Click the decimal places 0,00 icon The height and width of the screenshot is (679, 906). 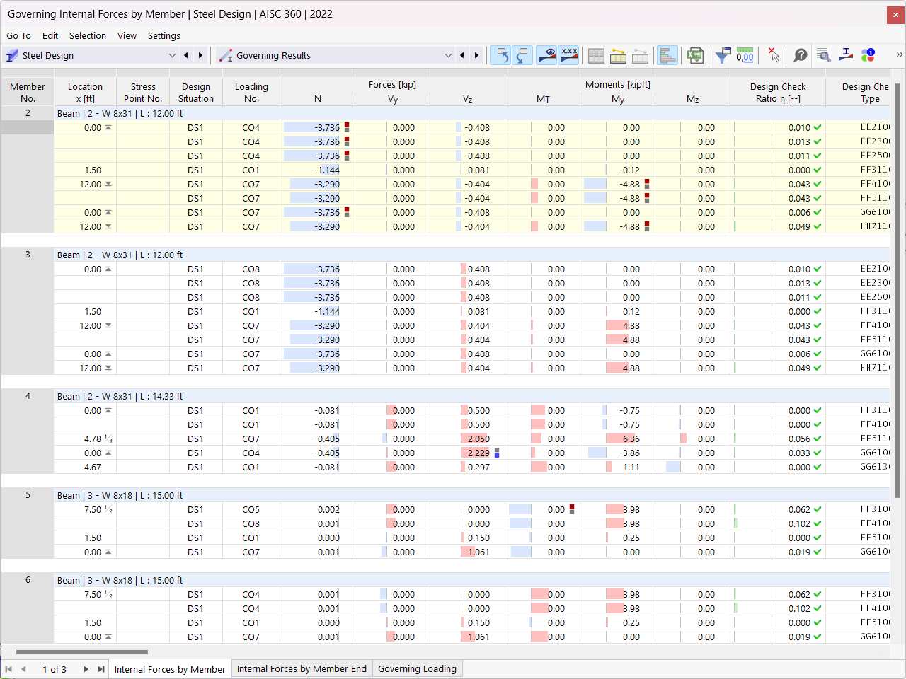[x=745, y=55]
